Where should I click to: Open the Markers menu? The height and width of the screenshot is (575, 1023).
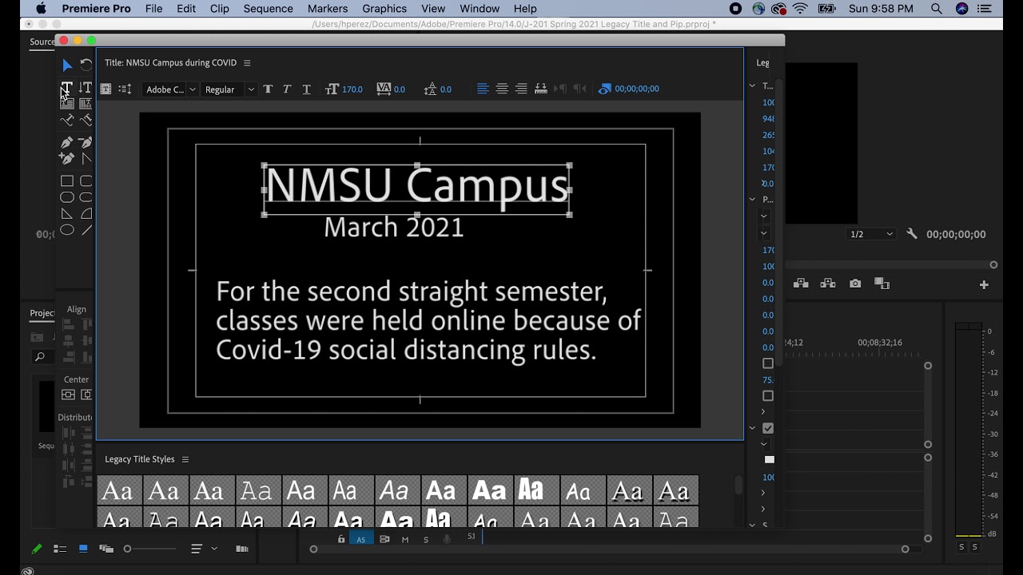tap(327, 9)
